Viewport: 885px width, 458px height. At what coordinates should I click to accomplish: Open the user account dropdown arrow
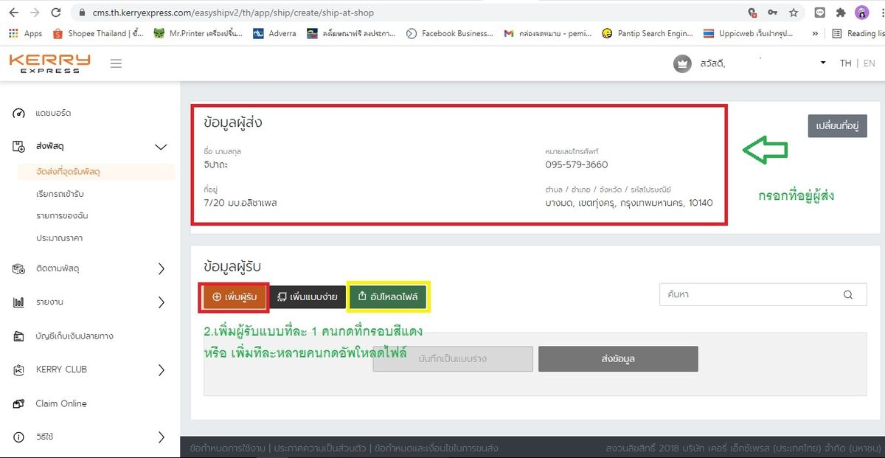tap(823, 63)
